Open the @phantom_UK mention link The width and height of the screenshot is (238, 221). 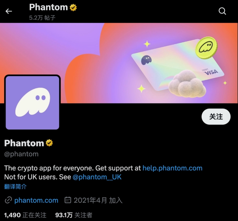(x=97, y=177)
